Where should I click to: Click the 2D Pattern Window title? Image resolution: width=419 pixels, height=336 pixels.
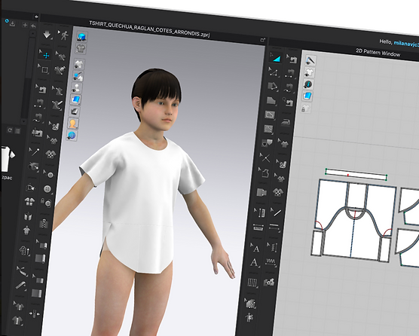378,52
